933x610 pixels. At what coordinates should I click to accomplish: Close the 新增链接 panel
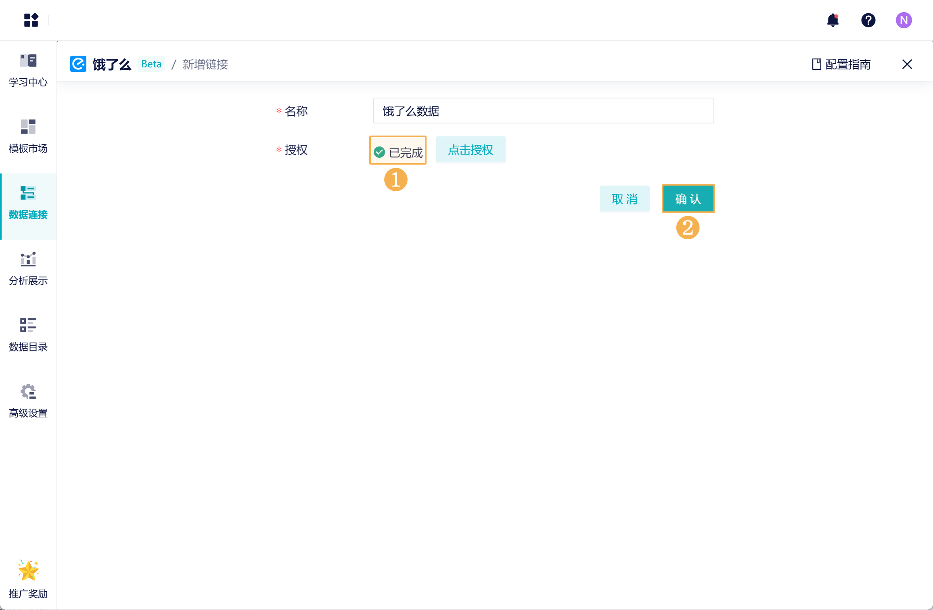pos(907,64)
